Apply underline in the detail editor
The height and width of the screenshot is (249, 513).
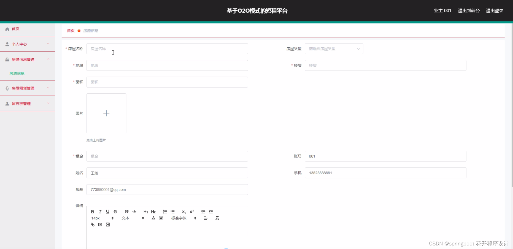click(x=108, y=212)
